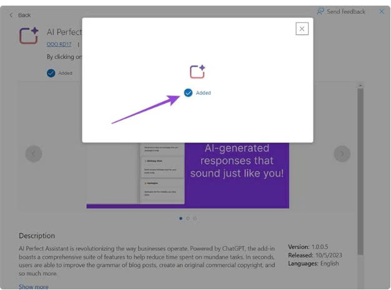Screen dimensions: 391x290
Task: Click the vertical scrollbar thumb
Action: coord(360,168)
